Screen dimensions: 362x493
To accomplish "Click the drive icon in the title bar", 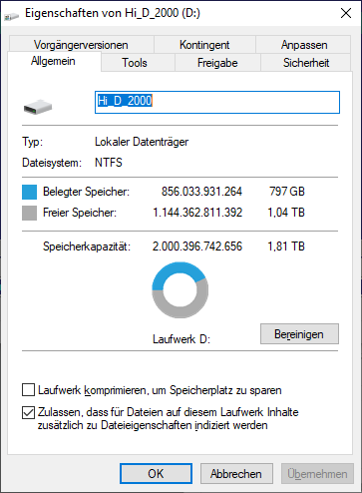I will [12, 15].
